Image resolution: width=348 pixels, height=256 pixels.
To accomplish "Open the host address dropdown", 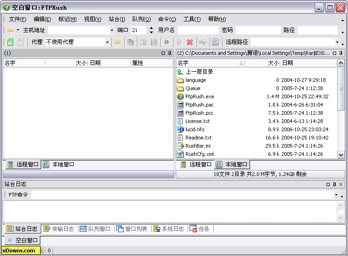I will pos(112,30).
